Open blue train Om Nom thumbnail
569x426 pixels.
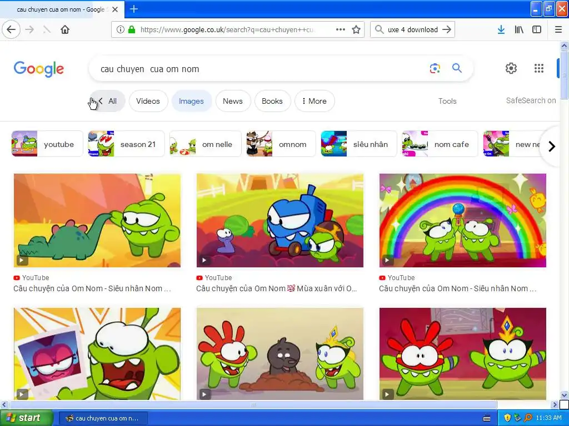pos(280,220)
